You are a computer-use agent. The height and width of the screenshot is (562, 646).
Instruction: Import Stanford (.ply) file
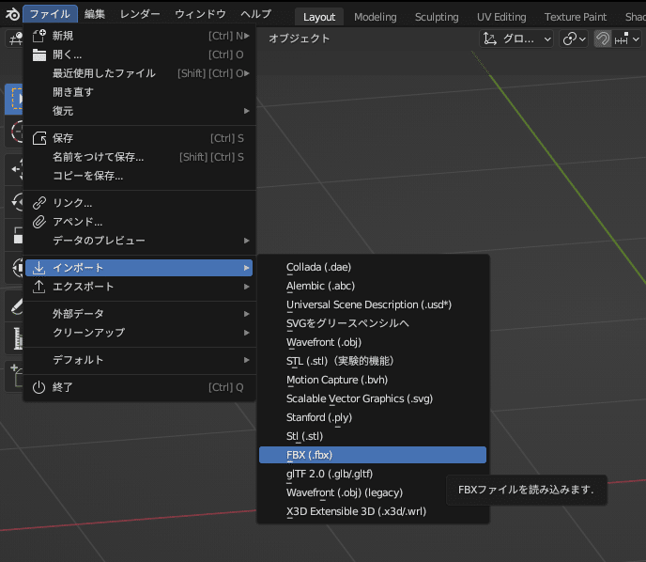pos(373,417)
